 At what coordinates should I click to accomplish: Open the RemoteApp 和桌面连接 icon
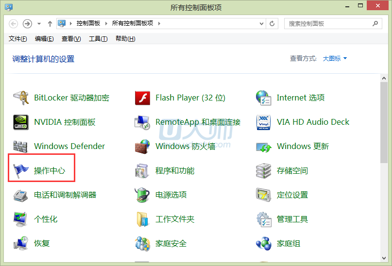click(142, 122)
